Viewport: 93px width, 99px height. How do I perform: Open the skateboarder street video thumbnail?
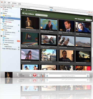point(49,55)
